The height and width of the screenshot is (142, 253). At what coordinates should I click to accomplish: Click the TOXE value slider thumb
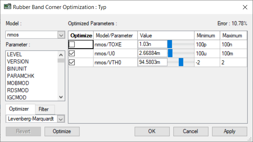click(x=170, y=44)
